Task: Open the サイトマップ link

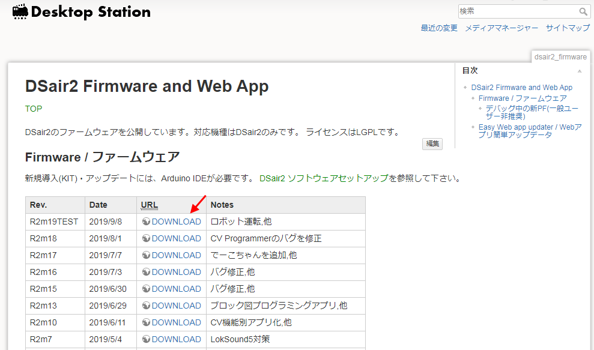Action: [568, 28]
